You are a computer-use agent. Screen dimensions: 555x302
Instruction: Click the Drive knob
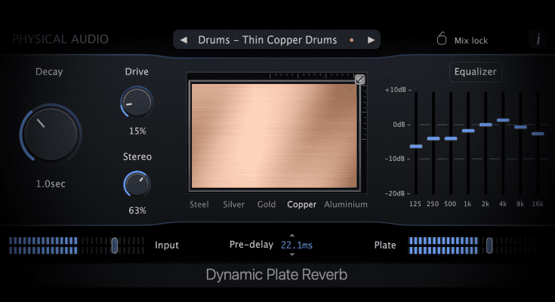137,102
